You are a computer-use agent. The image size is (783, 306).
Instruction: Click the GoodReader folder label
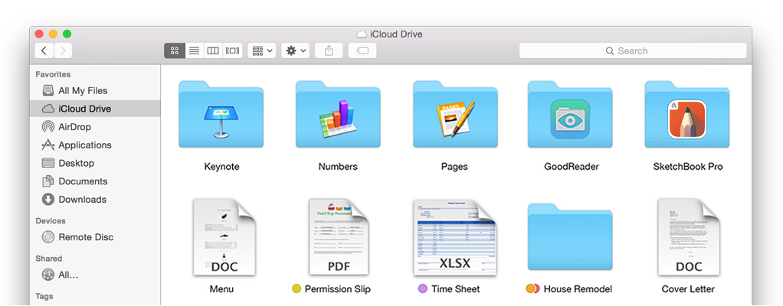572,167
